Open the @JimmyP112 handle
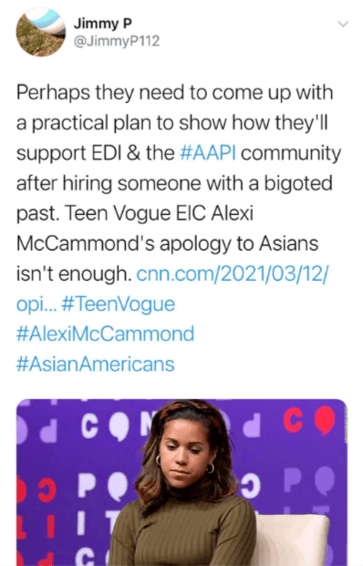Viewport: 363px width, 566px height. pos(117,41)
